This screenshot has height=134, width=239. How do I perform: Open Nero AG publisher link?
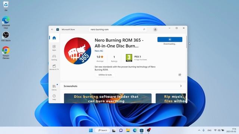tap(99, 51)
